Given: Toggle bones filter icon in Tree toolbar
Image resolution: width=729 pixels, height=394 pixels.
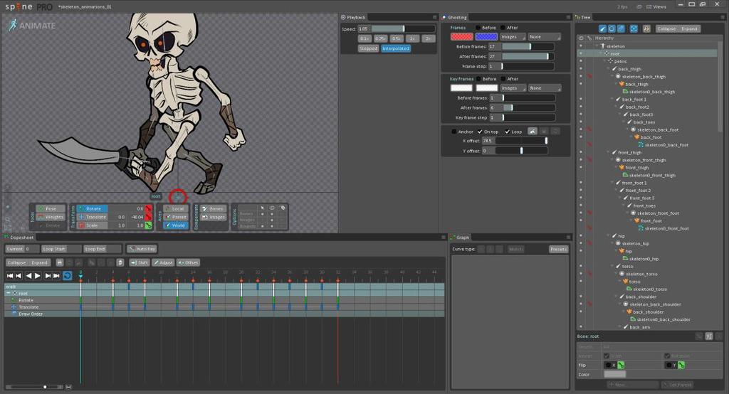Looking at the screenshot, I should [x=602, y=29].
